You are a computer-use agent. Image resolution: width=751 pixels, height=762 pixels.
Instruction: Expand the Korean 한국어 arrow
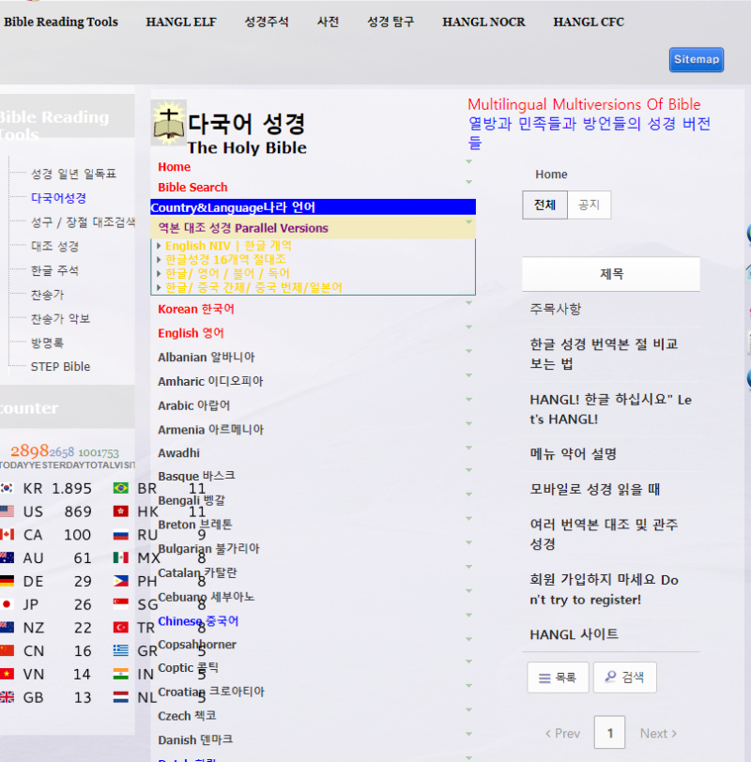(469, 303)
